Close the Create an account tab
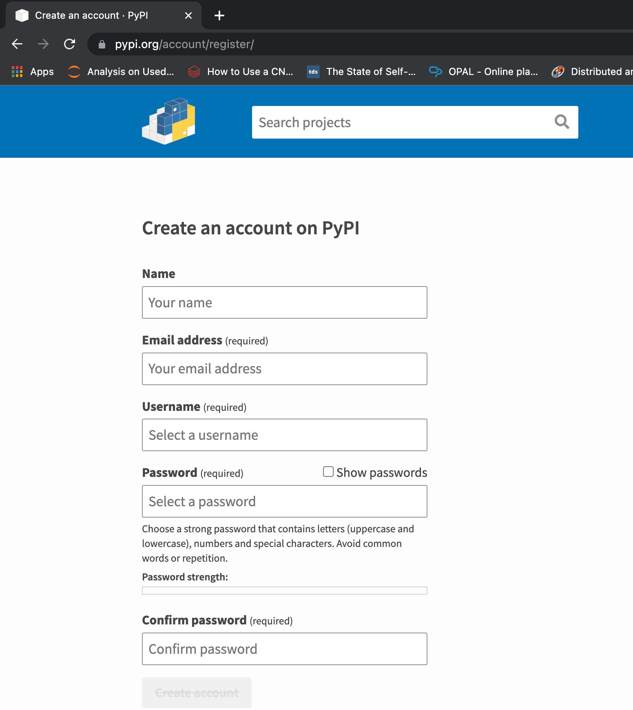The image size is (633, 710). click(188, 15)
